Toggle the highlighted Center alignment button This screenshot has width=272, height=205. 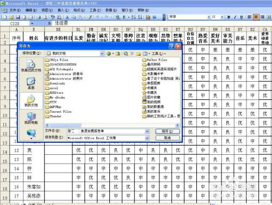pyautogui.click(x=256, y=17)
